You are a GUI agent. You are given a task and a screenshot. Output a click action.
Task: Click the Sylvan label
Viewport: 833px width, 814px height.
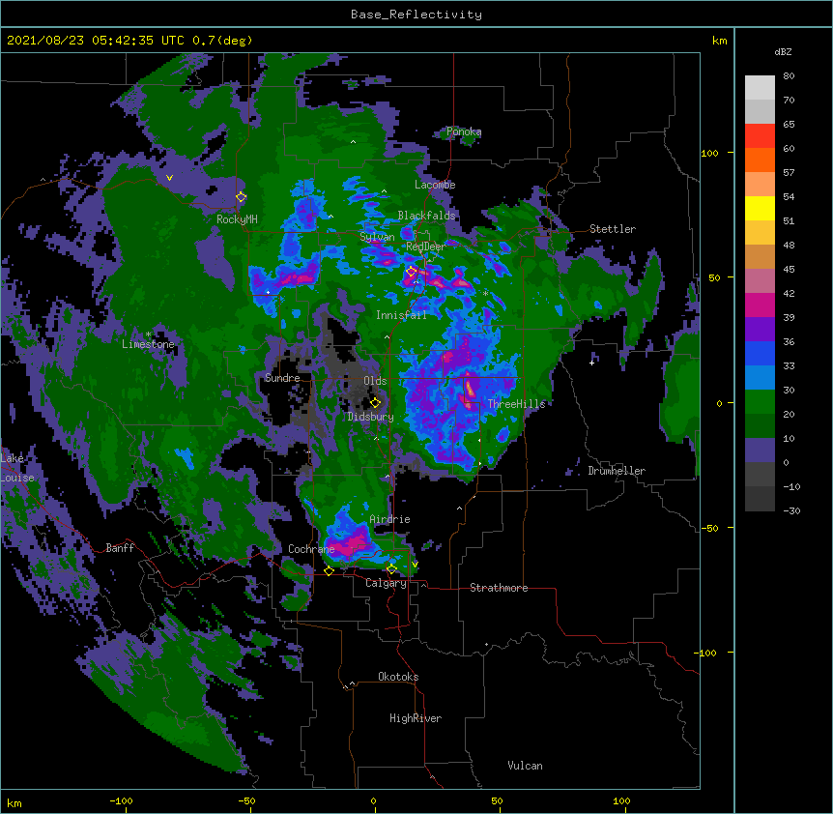pos(377,237)
